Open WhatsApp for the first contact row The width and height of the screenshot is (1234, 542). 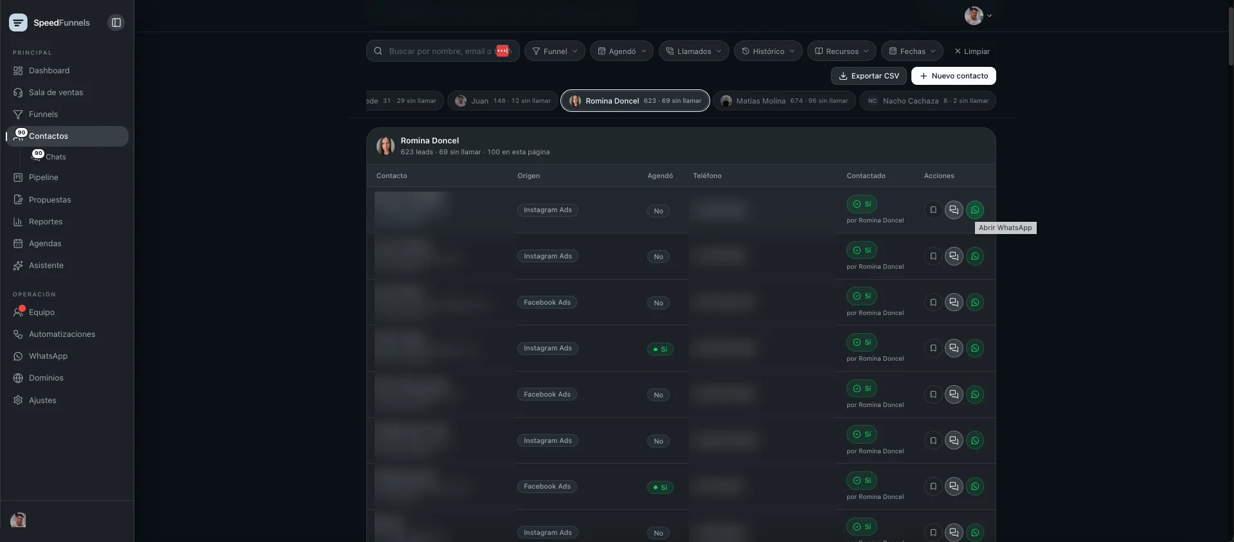[975, 210]
